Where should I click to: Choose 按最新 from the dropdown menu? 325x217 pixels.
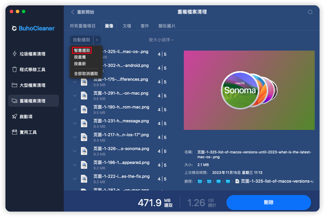pos(80,64)
